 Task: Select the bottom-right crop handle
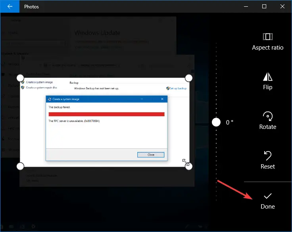188,166
